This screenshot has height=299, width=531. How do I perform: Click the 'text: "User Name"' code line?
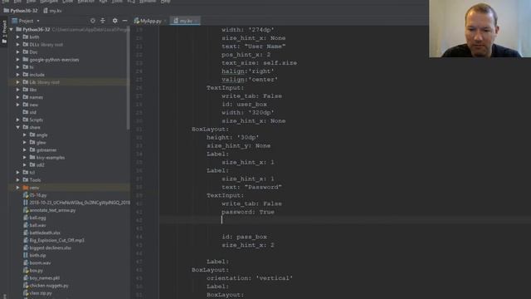(254, 47)
